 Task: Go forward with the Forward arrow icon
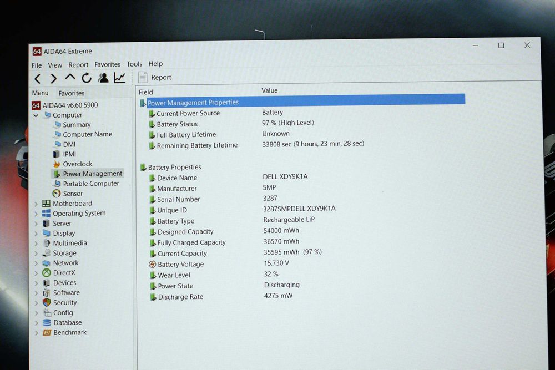[53, 78]
